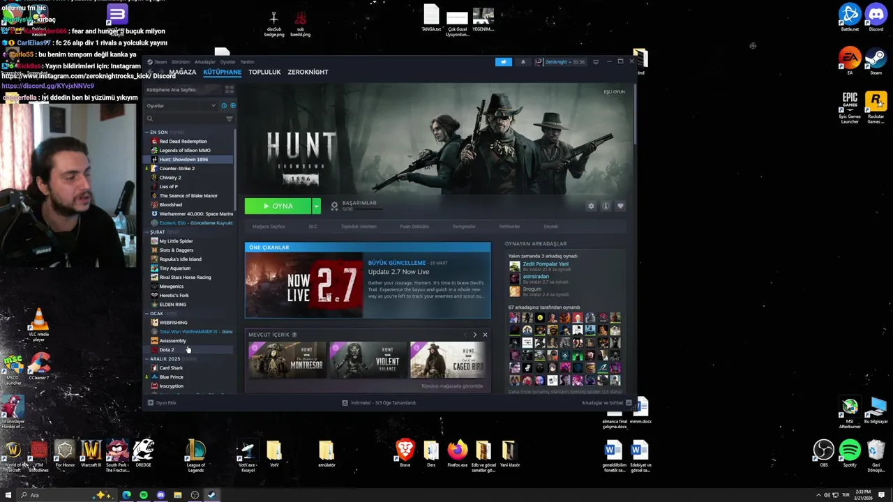Go to the MAĞAZA tab
893x502 pixels.
182,73
